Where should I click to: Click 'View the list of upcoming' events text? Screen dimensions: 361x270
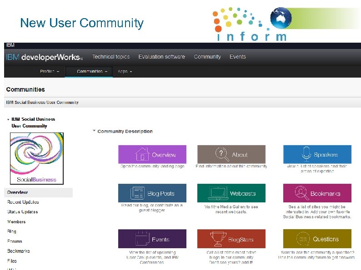pos(152,257)
